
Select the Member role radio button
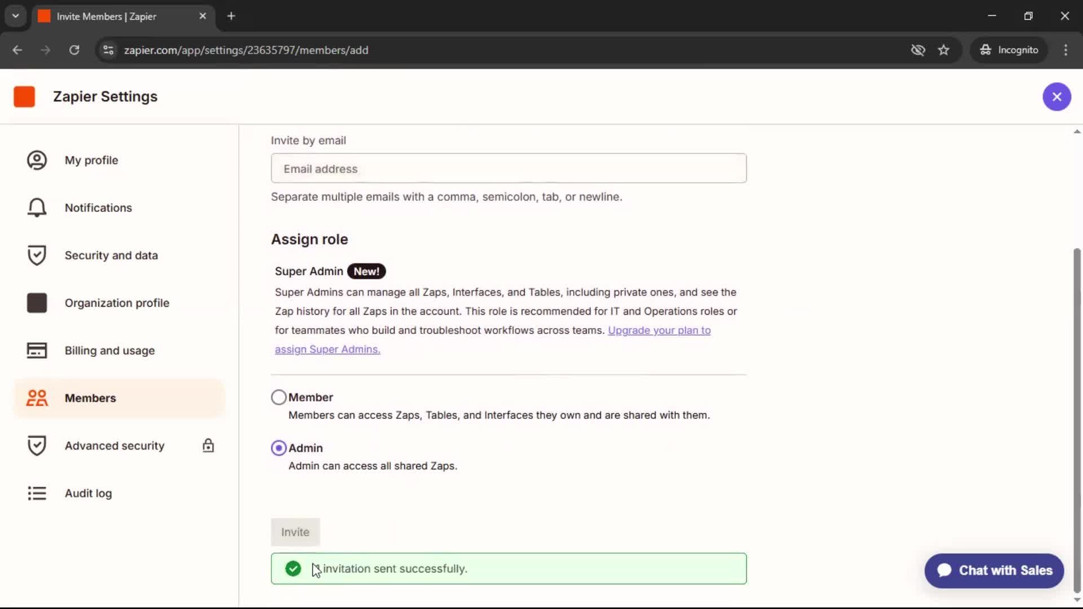tap(279, 398)
